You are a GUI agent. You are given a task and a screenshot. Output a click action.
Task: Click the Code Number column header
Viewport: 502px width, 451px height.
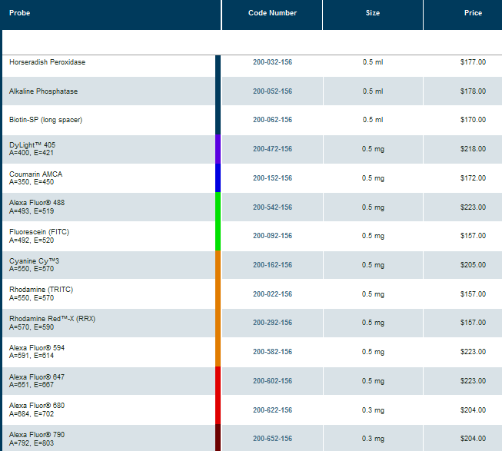coord(272,13)
